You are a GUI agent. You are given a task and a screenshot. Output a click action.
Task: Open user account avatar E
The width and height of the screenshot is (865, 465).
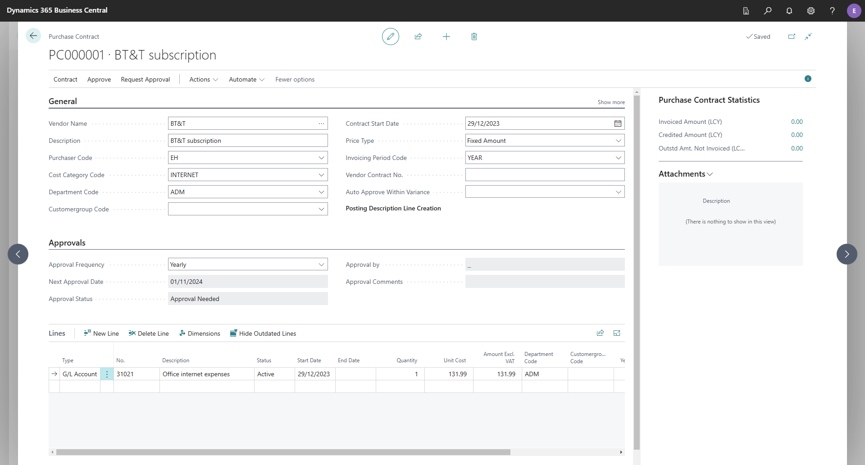click(854, 11)
